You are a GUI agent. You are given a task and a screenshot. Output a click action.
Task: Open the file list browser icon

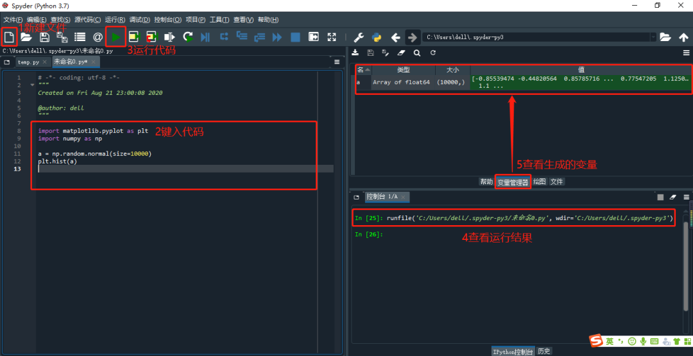pos(80,38)
